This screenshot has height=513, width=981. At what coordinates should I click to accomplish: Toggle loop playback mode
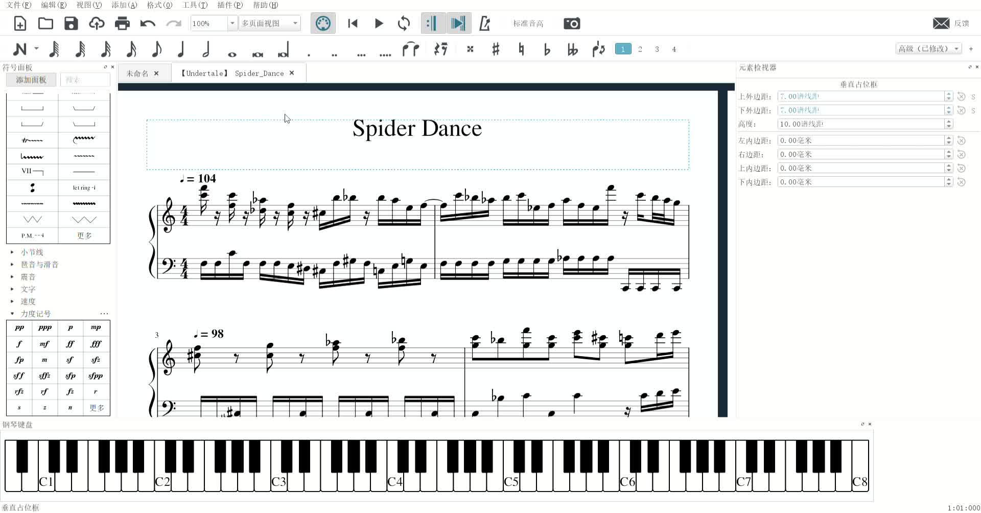[x=403, y=23]
